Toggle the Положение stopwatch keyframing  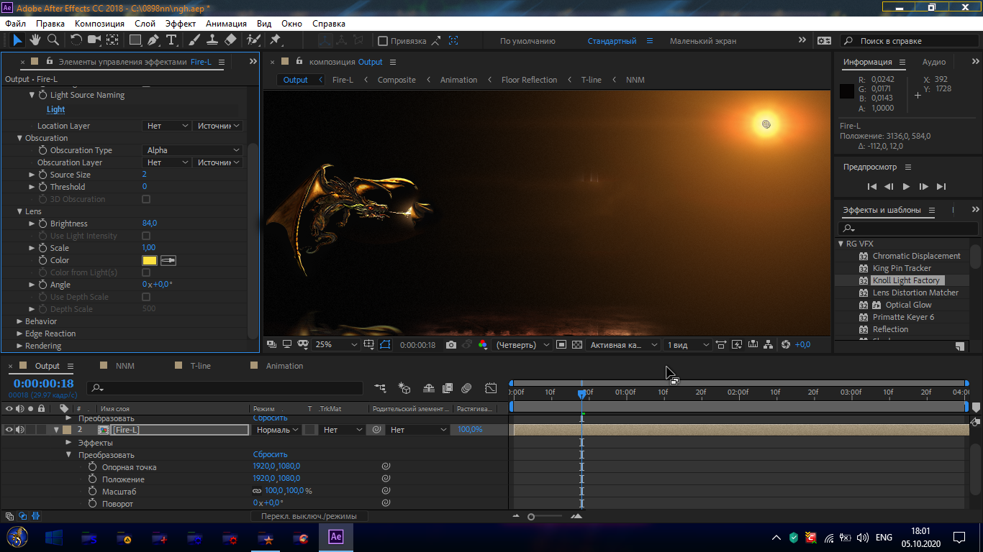pos(92,479)
